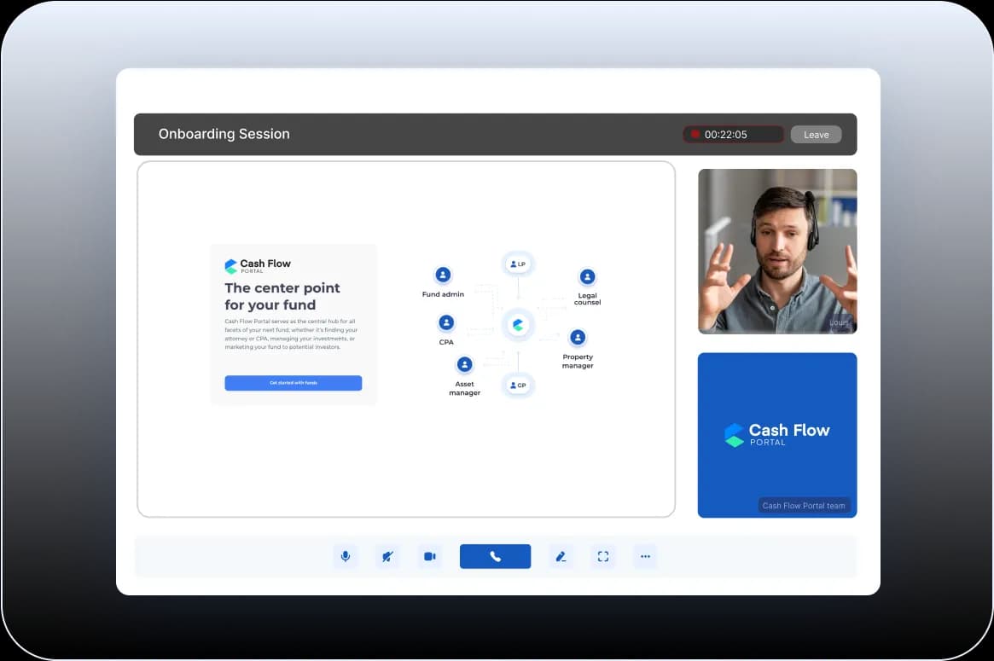Click the Get started with funds button

293,383
